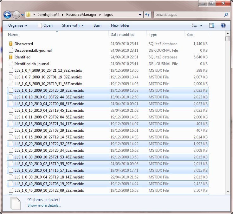Open the Organize menu
The image size is (233, 214).
point(18,25)
